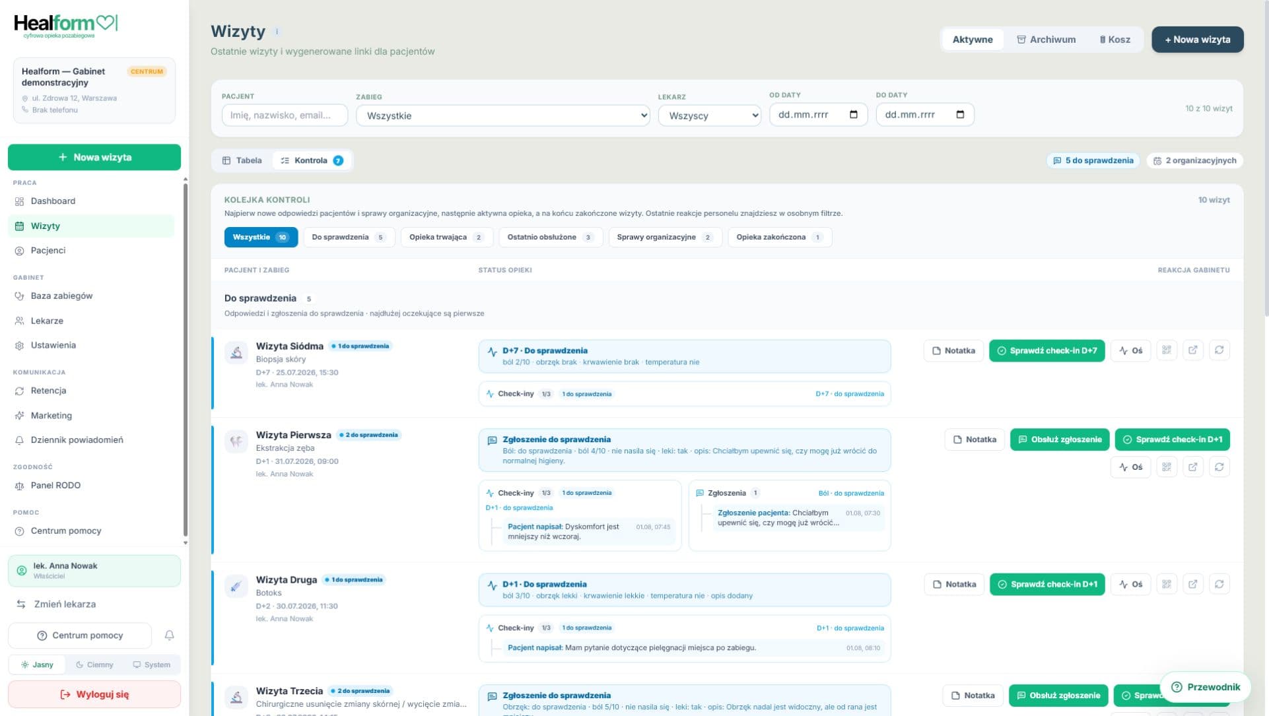Click the syringe avatar for Wizyta Druga
Screen dimensions: 1269x716
[236, 587]
